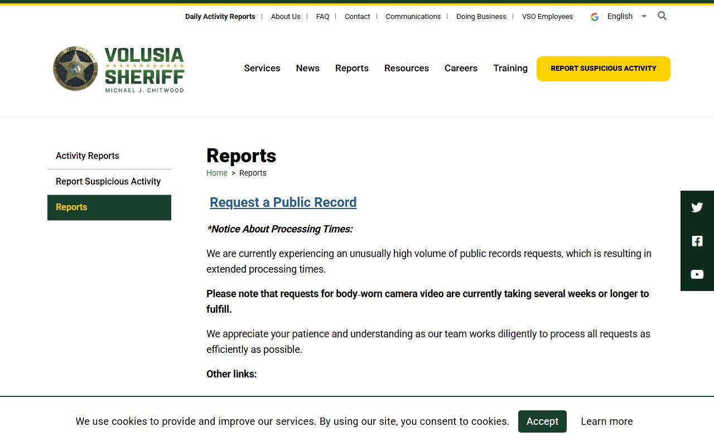Open the Resources menu

click(x=407, y=68)
